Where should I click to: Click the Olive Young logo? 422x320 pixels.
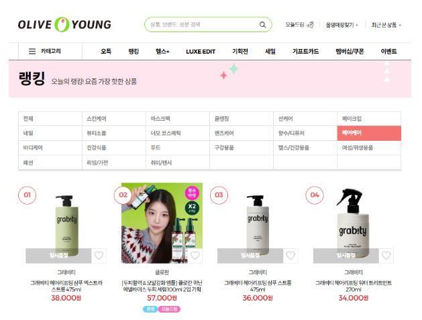pos(64,25)
